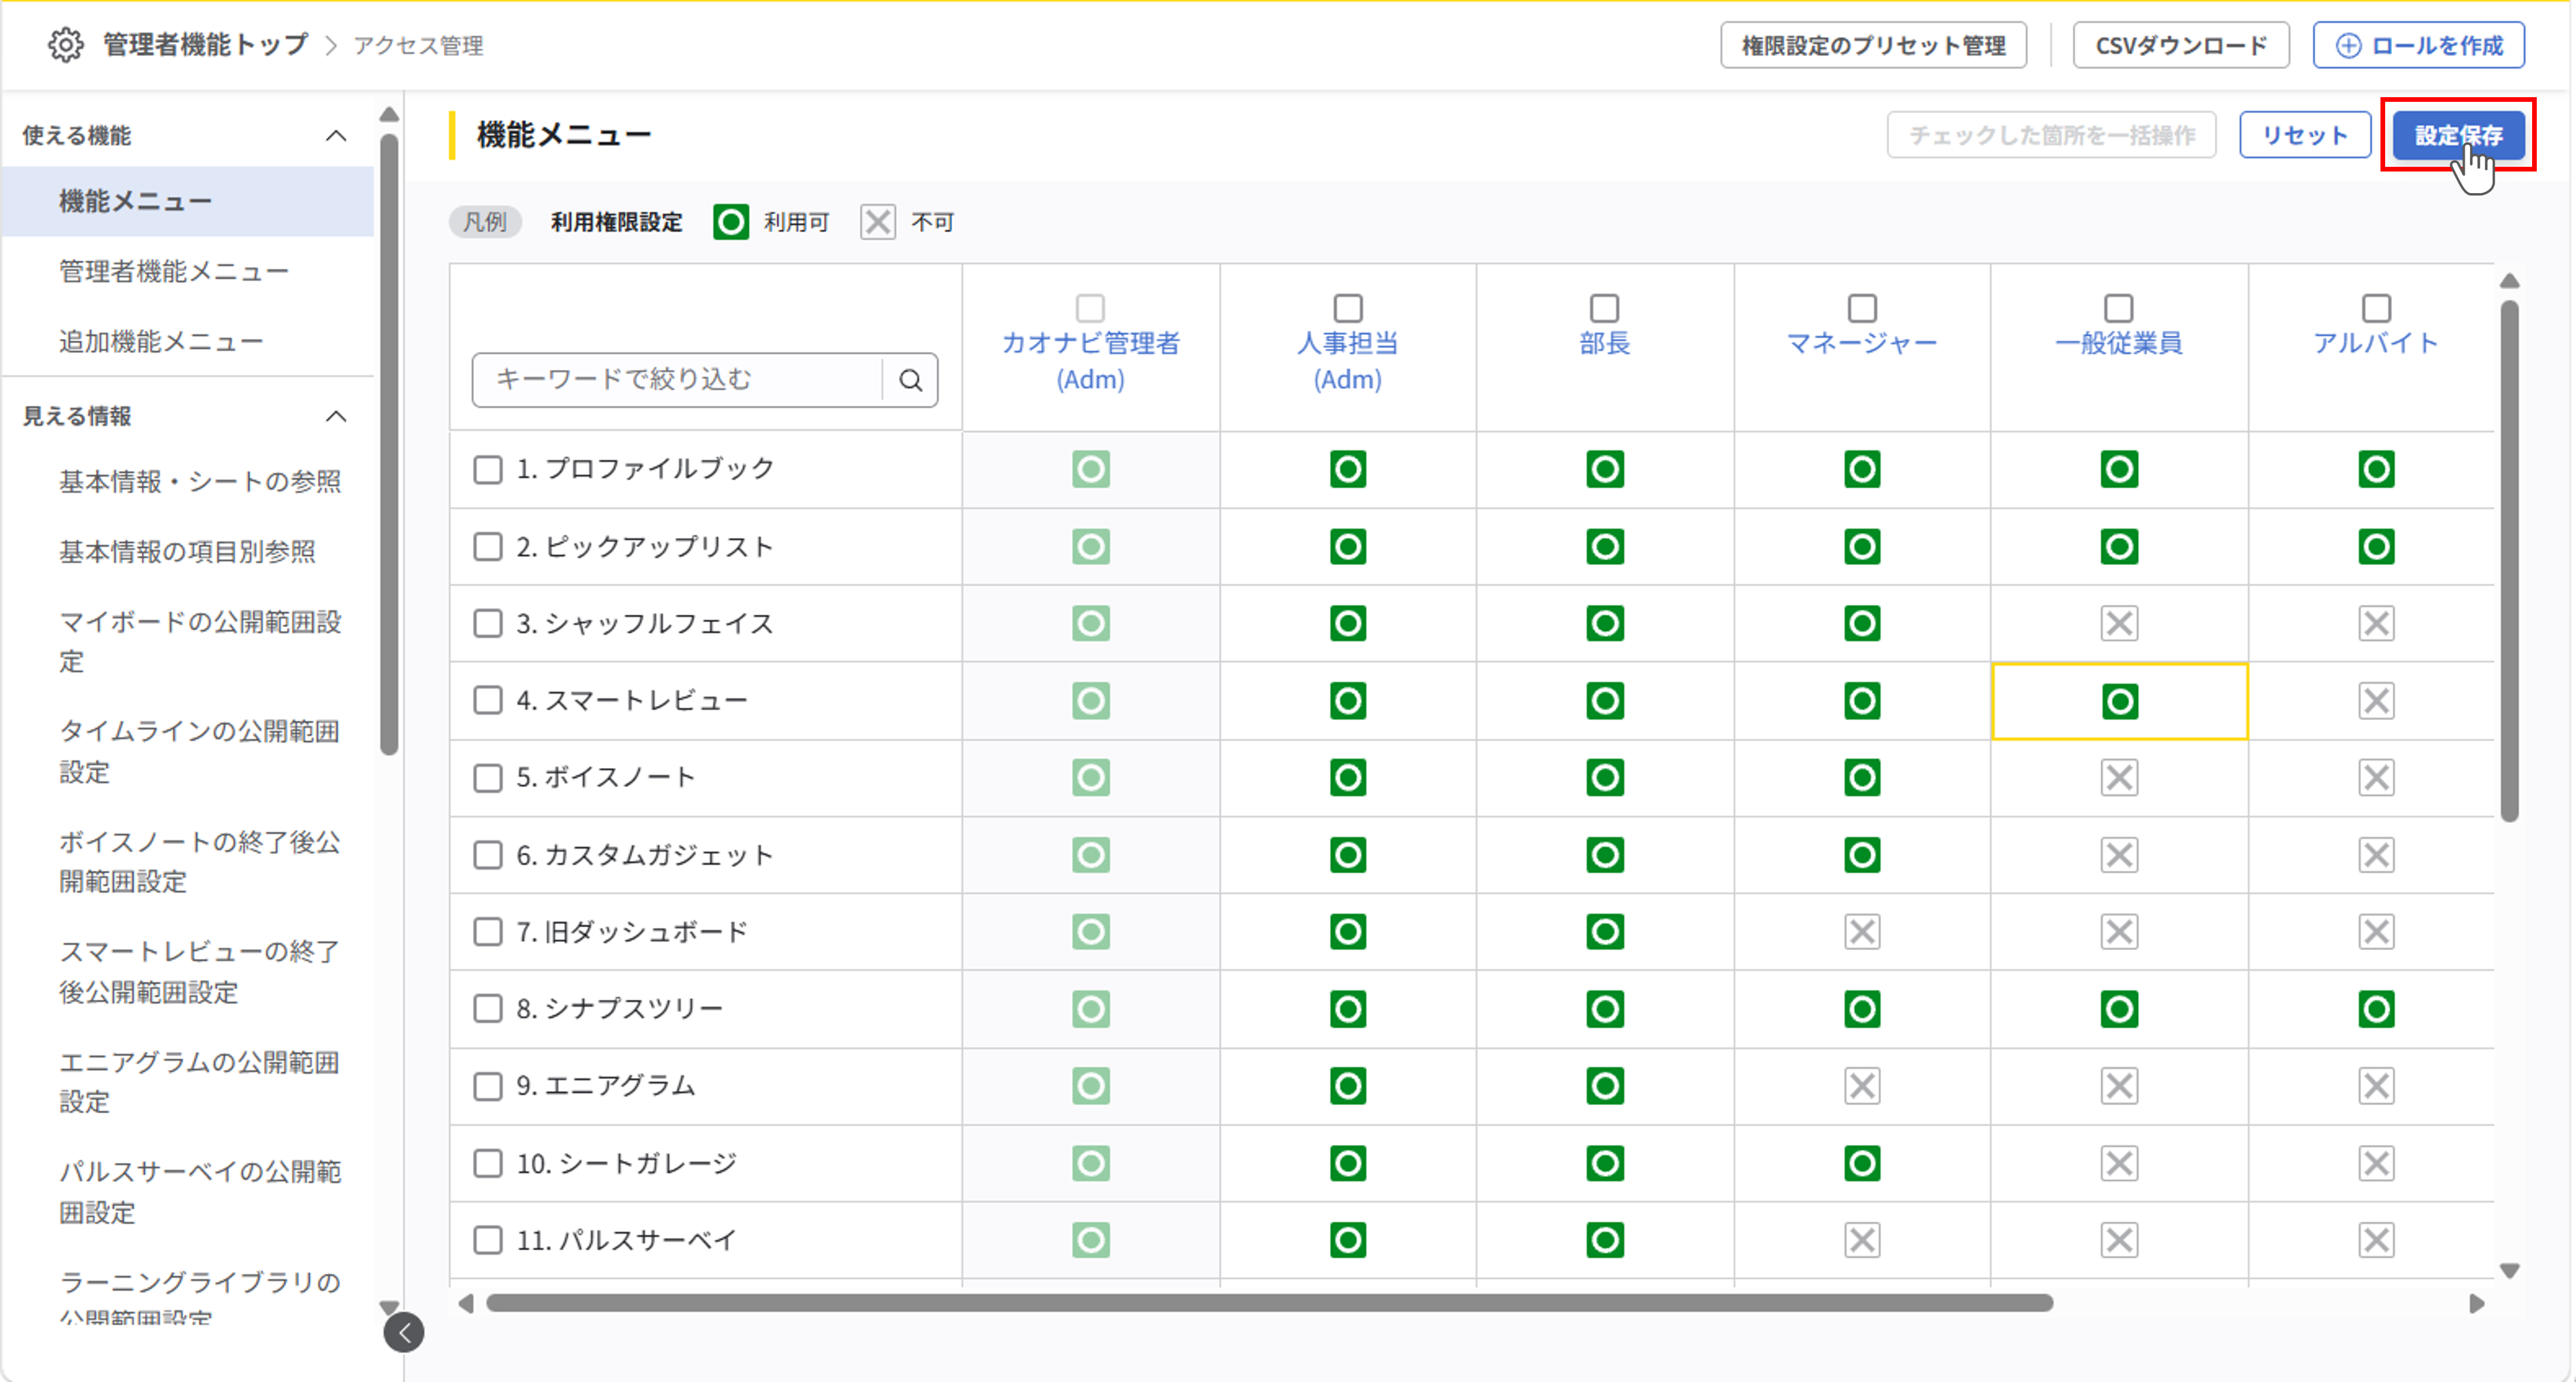
Task: Check the 5. ボイスノート row checkbox
Action: click(488, 778)
